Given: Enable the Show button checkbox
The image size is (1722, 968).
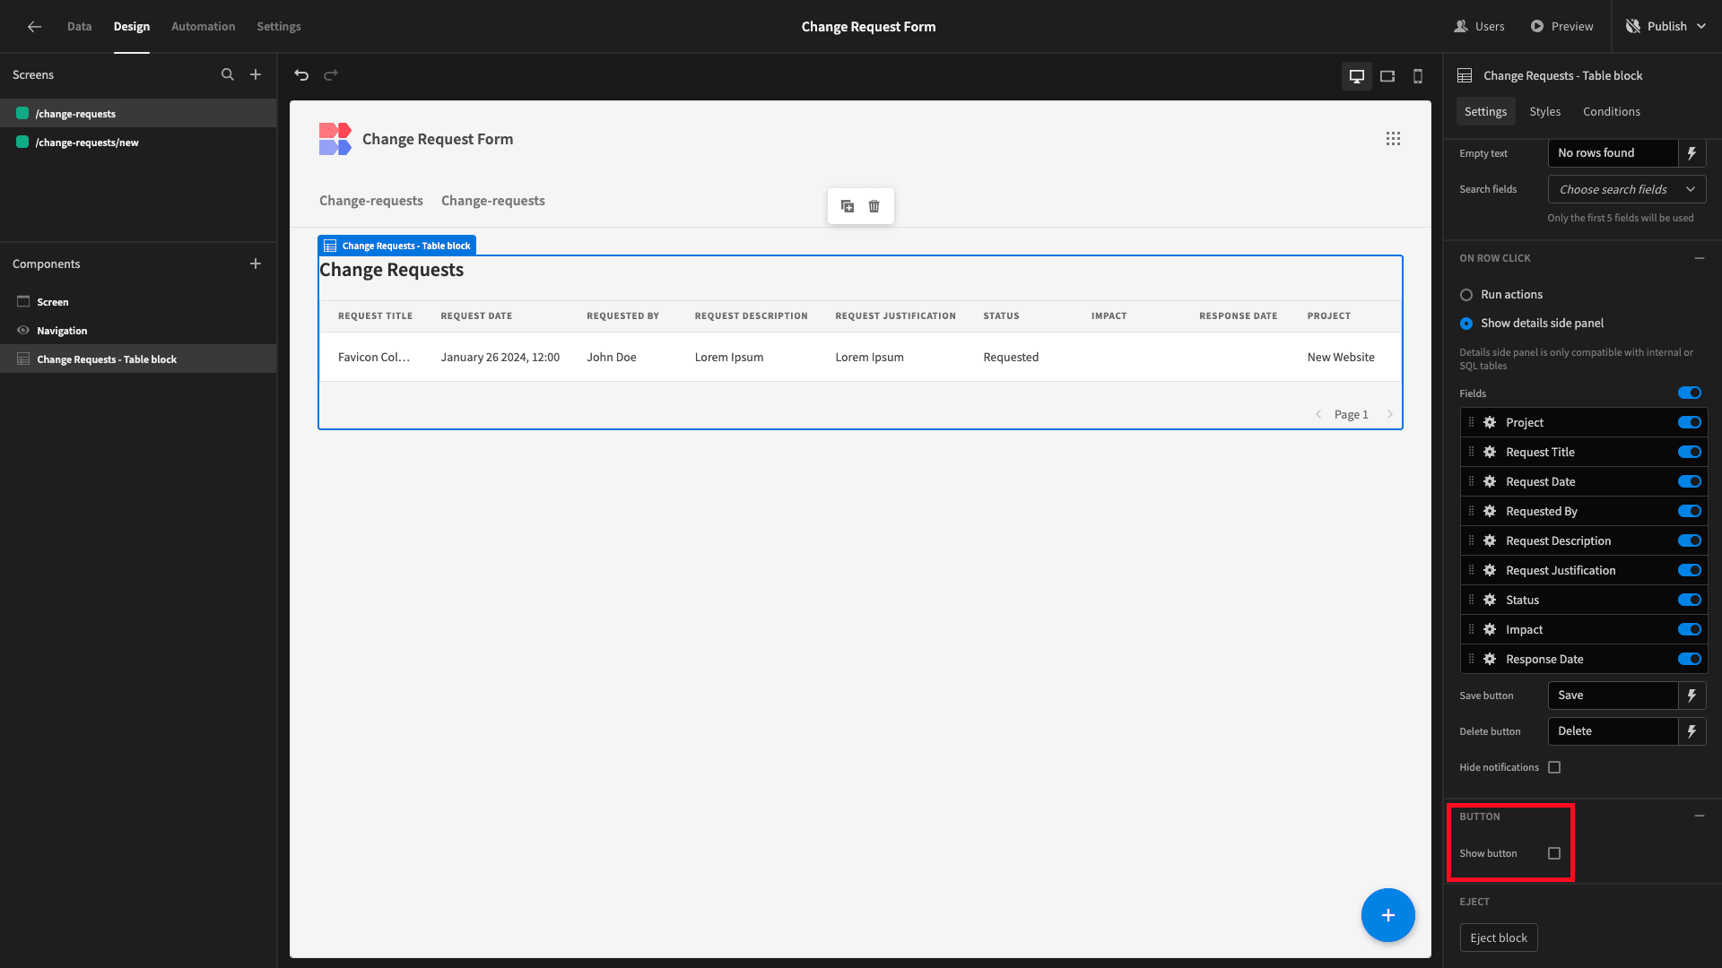Looking at the screenshot, I should pyautogui.click(x=1554, y=853).
